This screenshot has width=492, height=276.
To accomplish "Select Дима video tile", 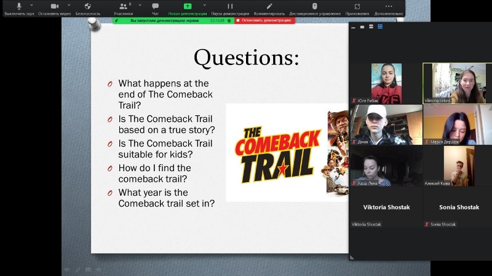I will (386, 125).
